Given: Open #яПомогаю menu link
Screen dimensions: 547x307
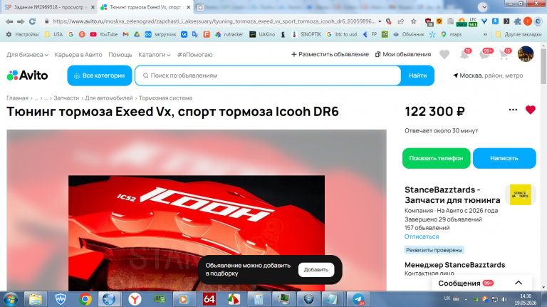Looking at the screenshot, I should point(194,55).
